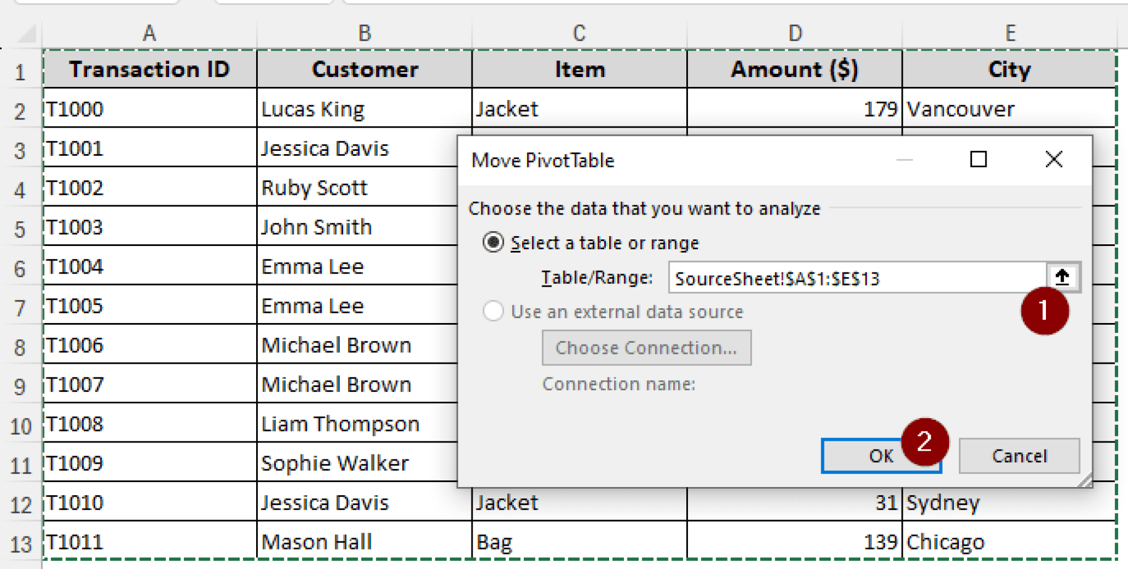
Task: Click cell containing Lucas King
Action: coord(364,109)
